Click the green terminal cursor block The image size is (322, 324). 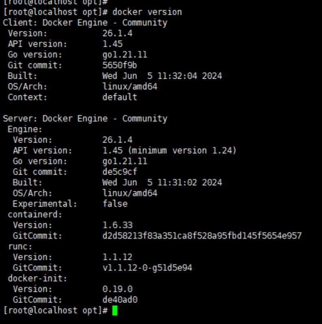[115, 311]
